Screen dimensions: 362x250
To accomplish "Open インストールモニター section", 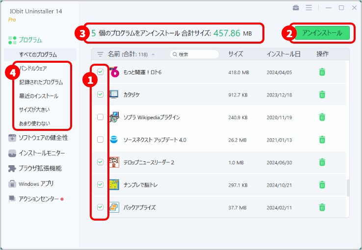I will [42, 153].
